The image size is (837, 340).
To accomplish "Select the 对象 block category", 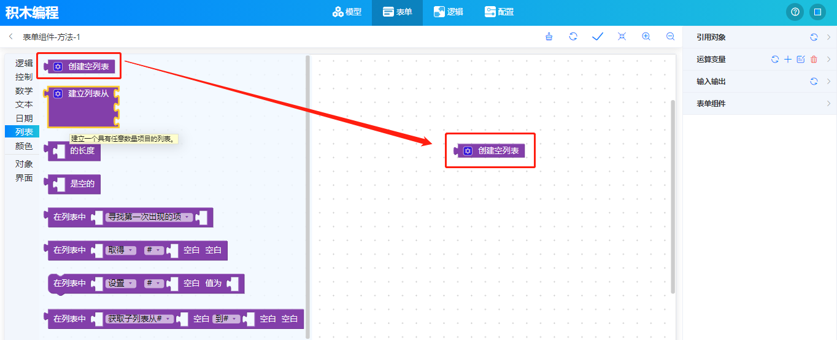I will (24, 164).
